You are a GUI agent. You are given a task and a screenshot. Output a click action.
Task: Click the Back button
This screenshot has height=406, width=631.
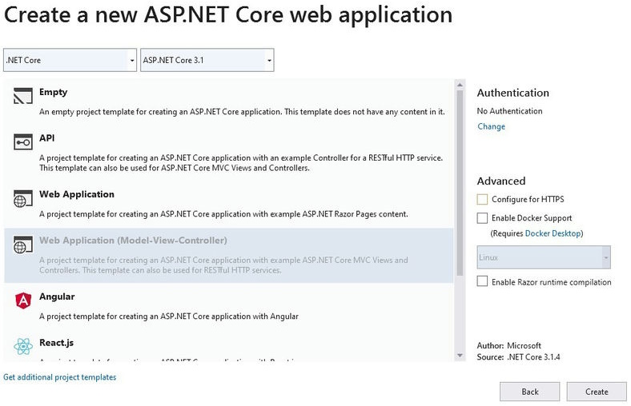(529, 392)
